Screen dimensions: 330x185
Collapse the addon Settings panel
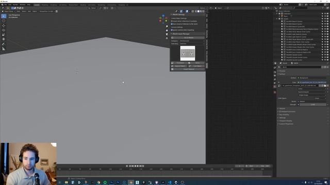click(x=172, y=14)
